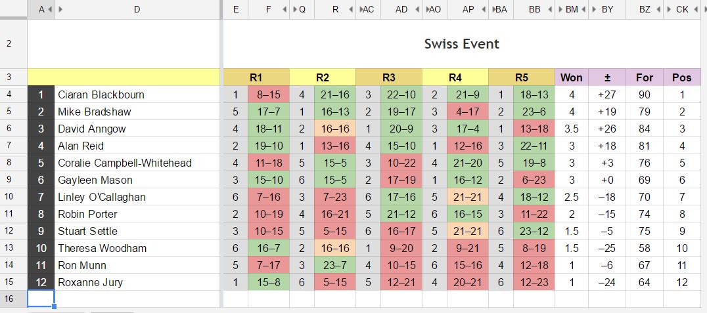The width and height of the screenshot is (707, 313).
Task: Click the red 4–17 score cell
Action: (x=467, y=112)
